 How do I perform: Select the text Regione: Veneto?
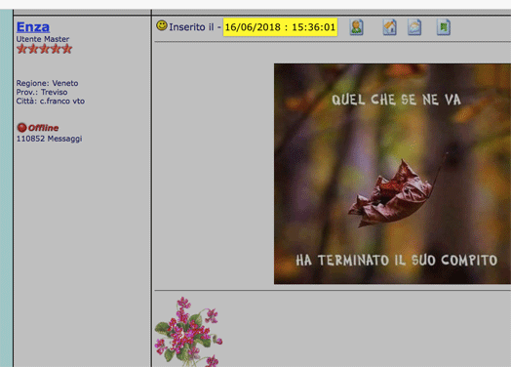[47, 83]
